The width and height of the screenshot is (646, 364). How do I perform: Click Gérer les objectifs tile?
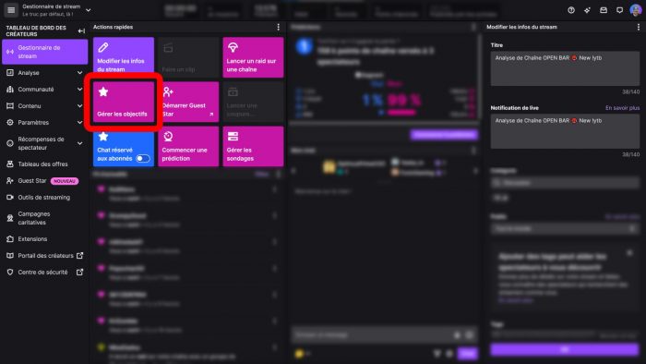[124, 102]
